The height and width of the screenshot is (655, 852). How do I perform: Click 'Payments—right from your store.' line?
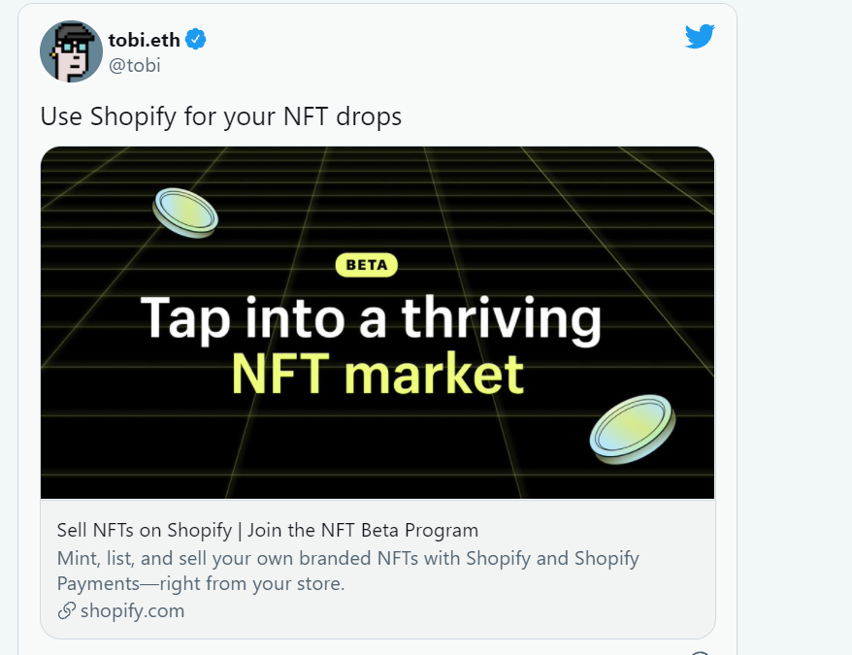[x=201, y=583]
